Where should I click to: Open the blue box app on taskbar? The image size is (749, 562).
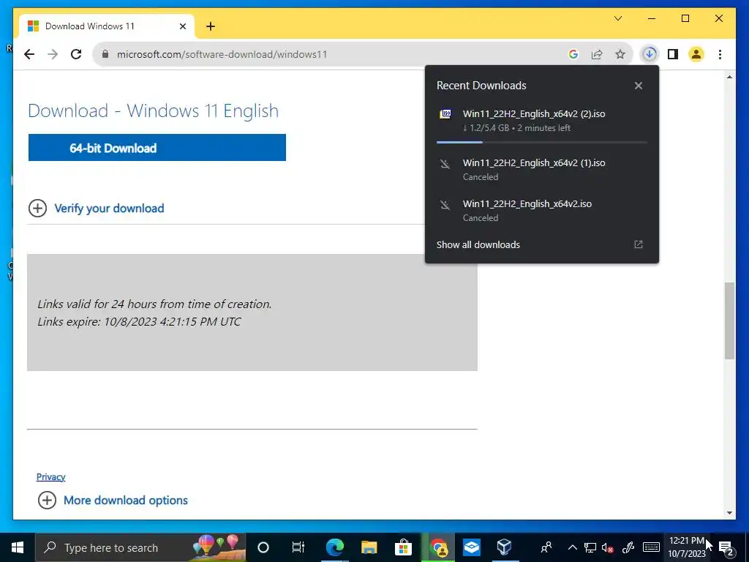point(472,547)
